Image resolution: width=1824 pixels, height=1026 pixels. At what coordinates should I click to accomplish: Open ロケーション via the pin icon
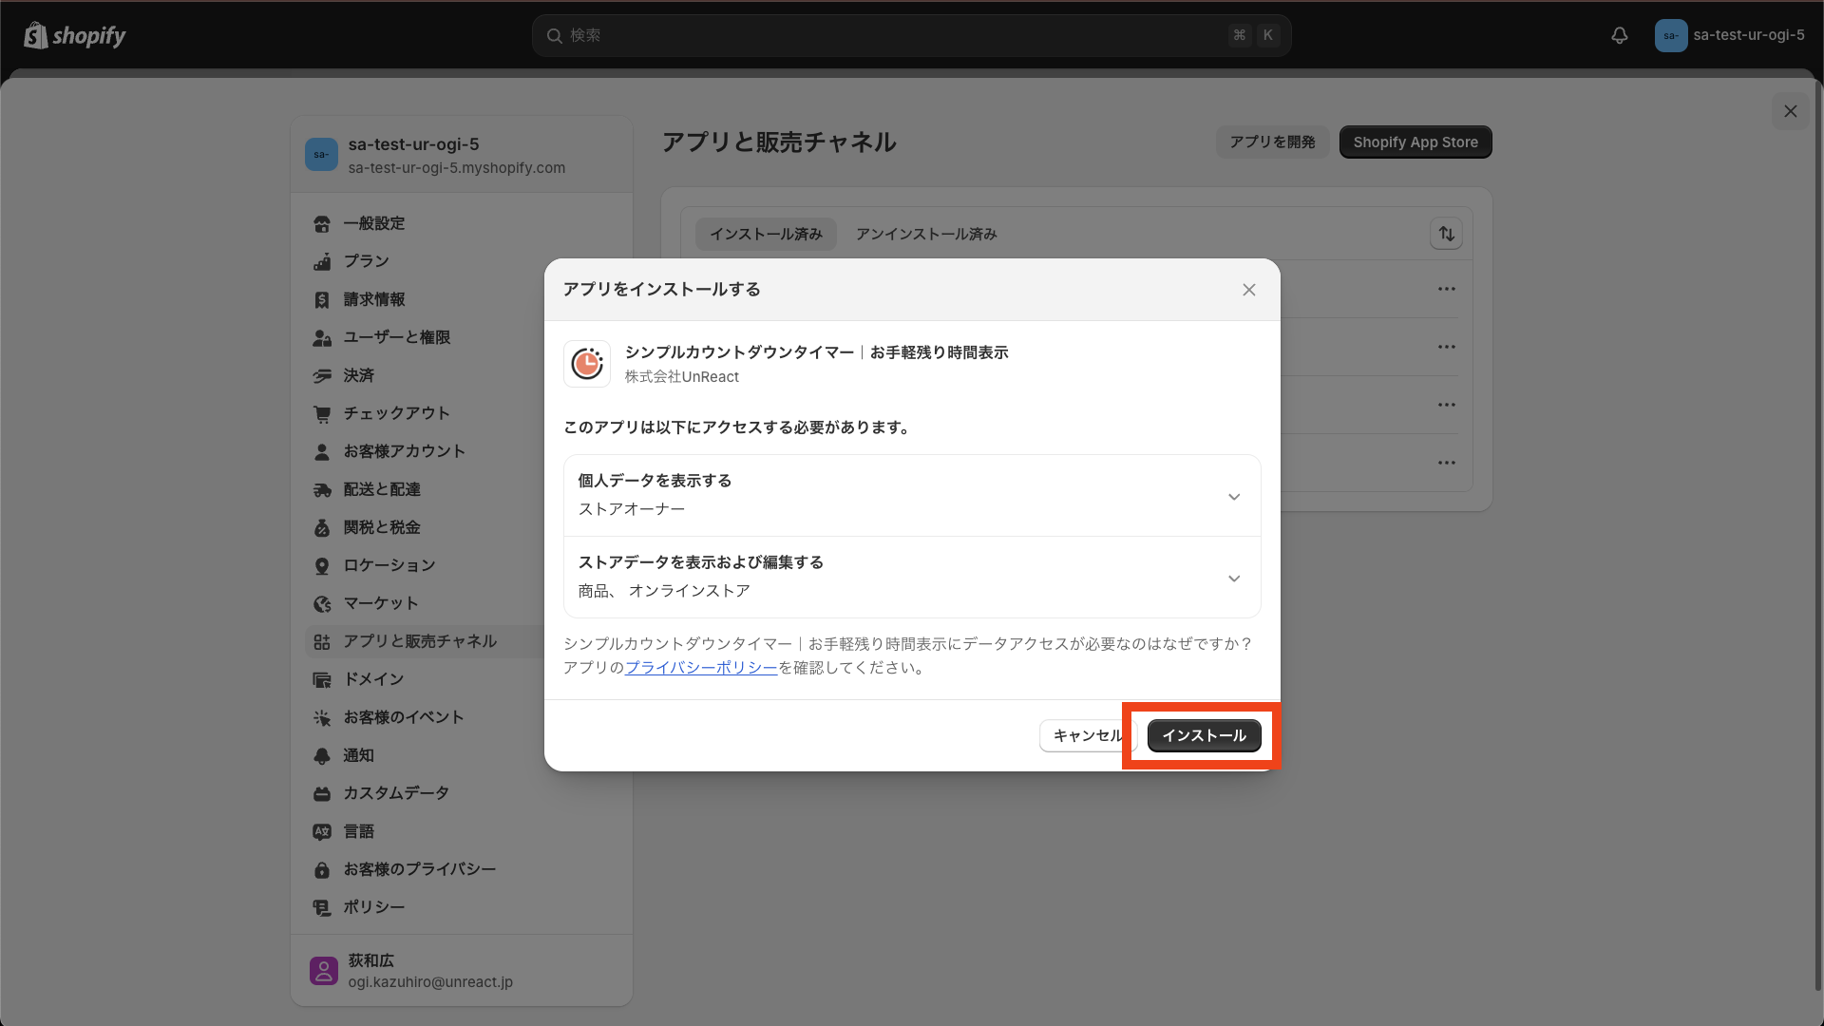pos(323,565)
